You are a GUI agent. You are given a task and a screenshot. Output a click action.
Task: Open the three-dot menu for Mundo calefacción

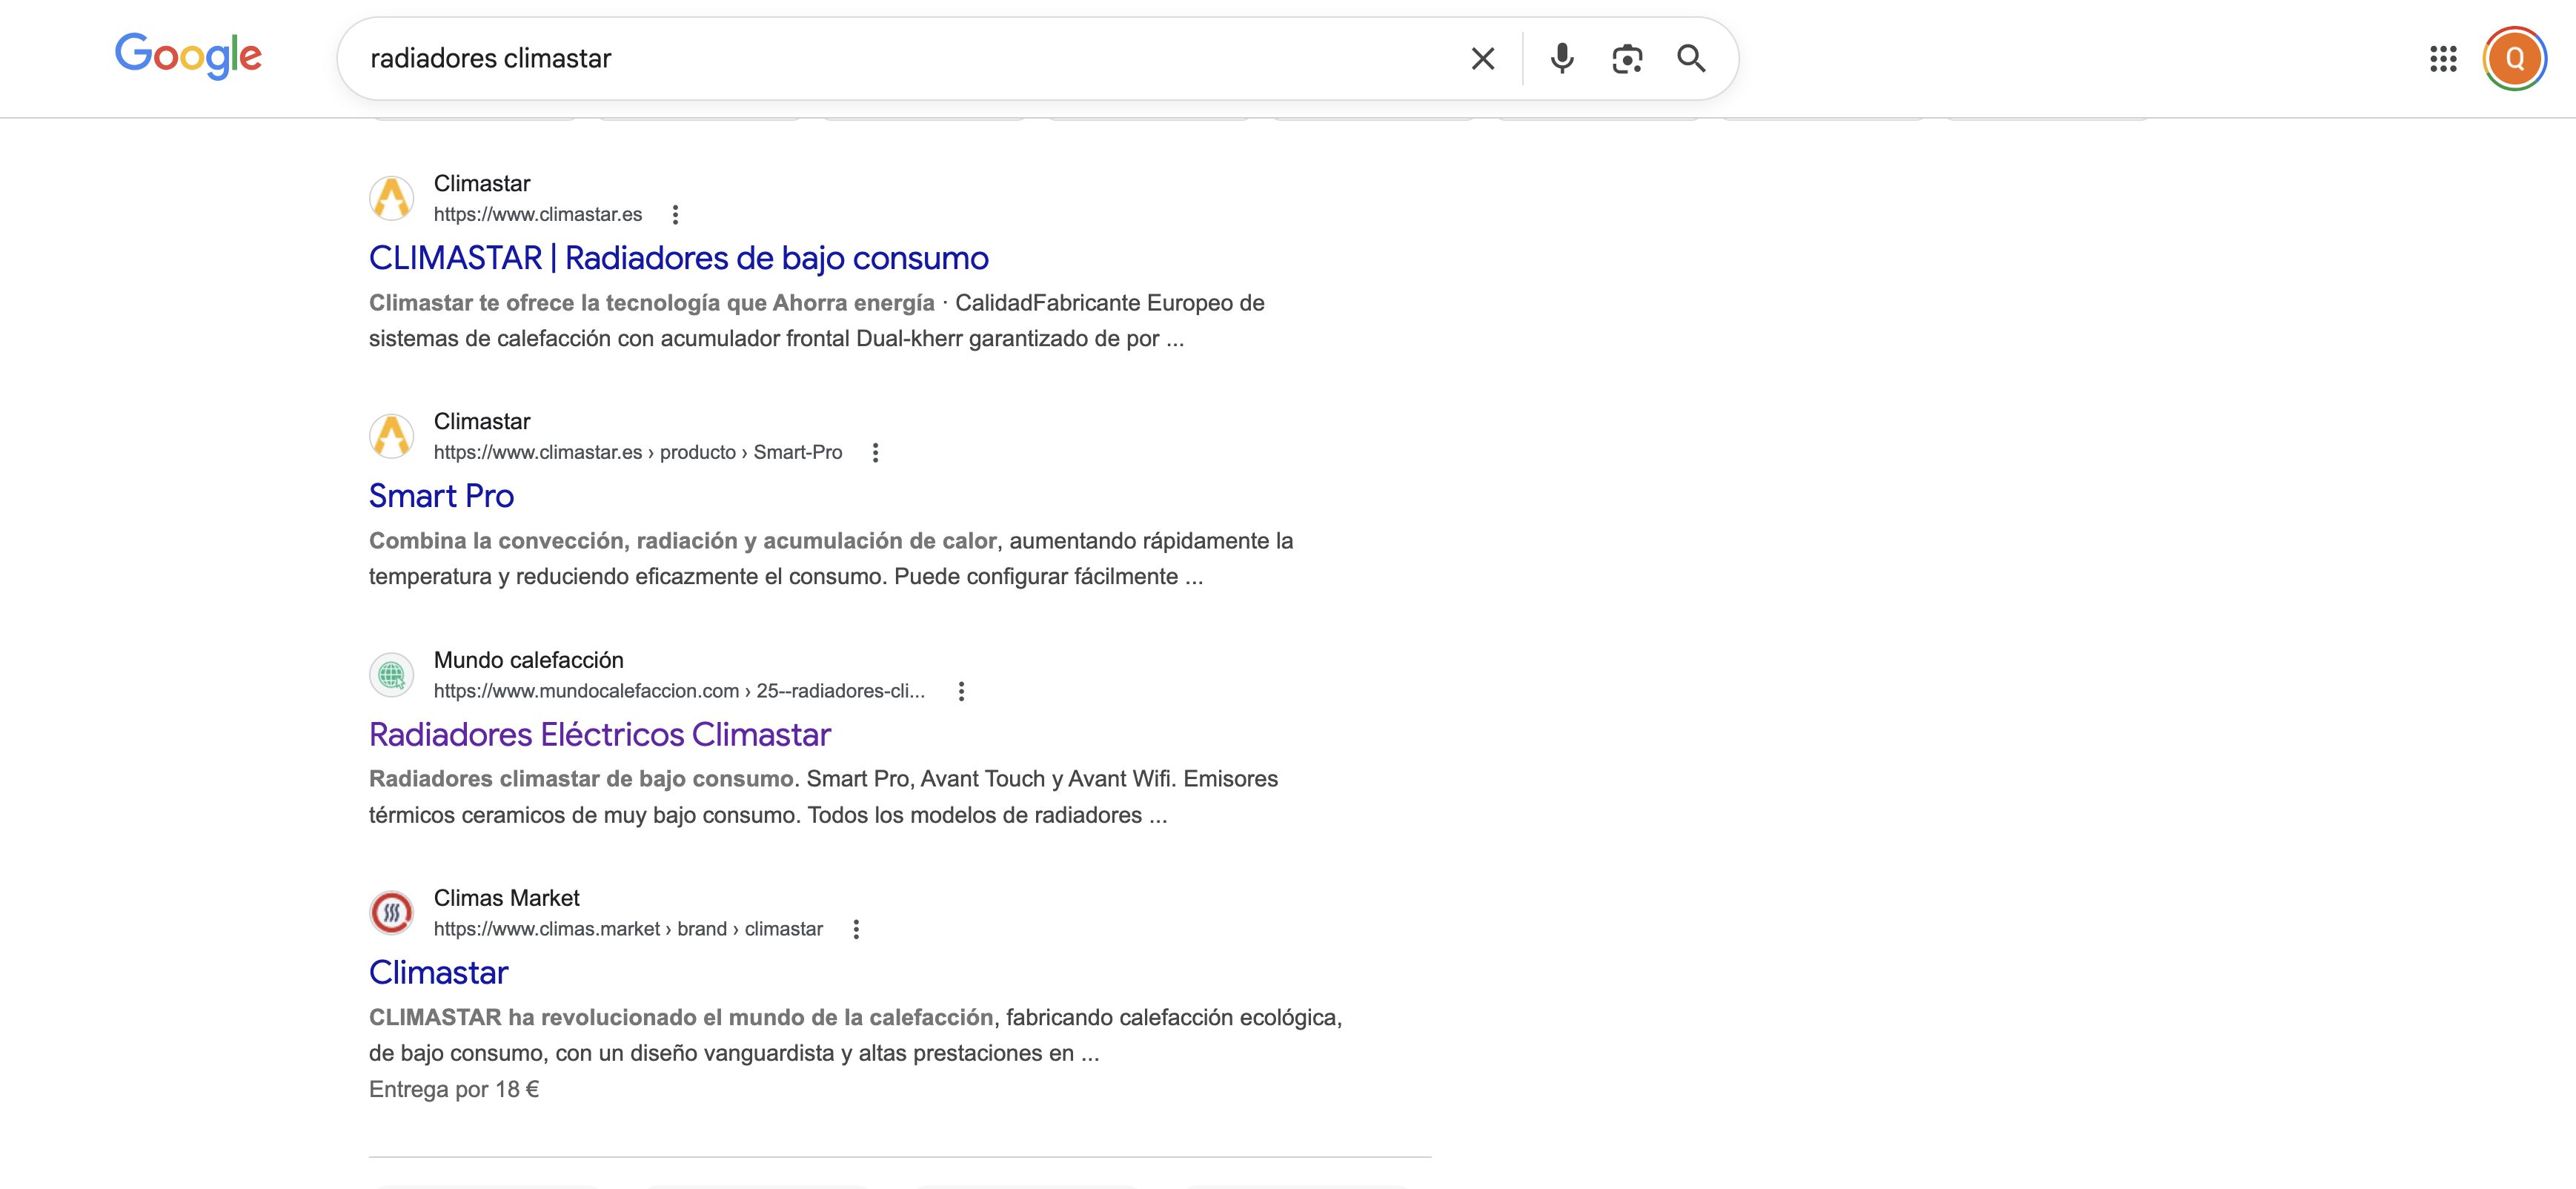[961, 691]
